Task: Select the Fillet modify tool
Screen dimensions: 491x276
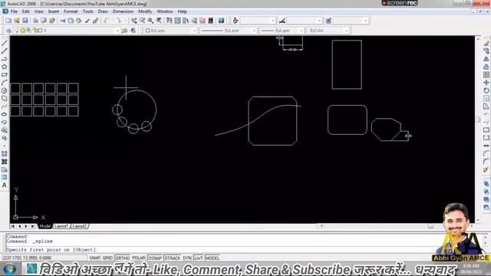Action: 486,162
